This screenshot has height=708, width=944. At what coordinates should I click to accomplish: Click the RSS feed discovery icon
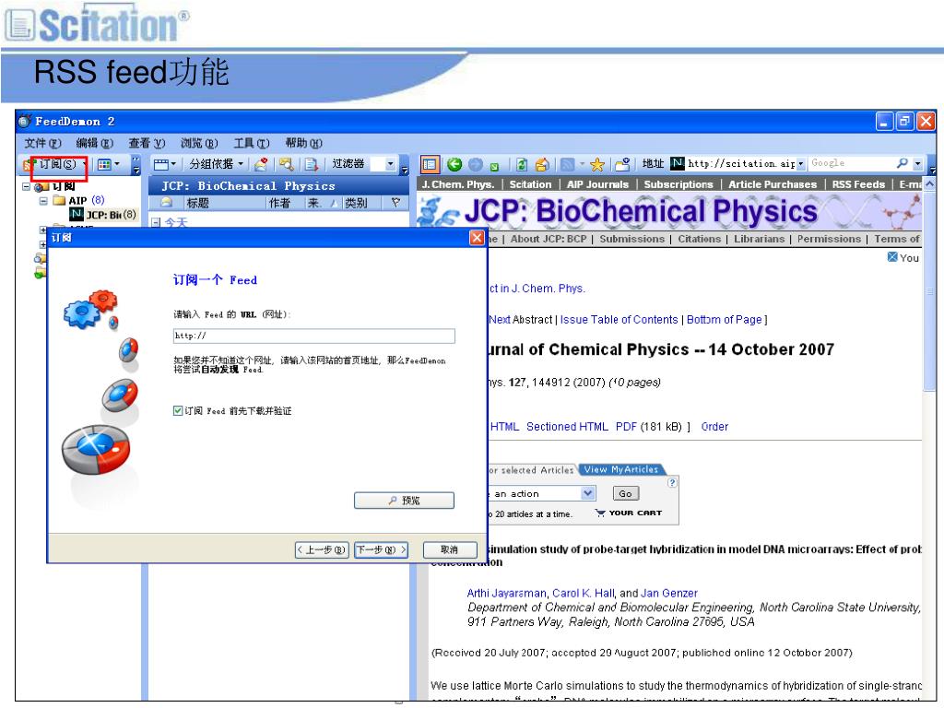pos(567,164)
